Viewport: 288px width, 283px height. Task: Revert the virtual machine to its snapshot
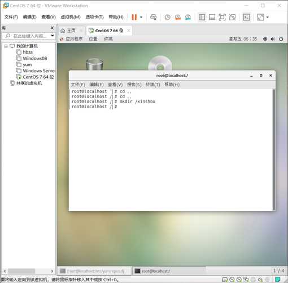[x=178, y=17]
